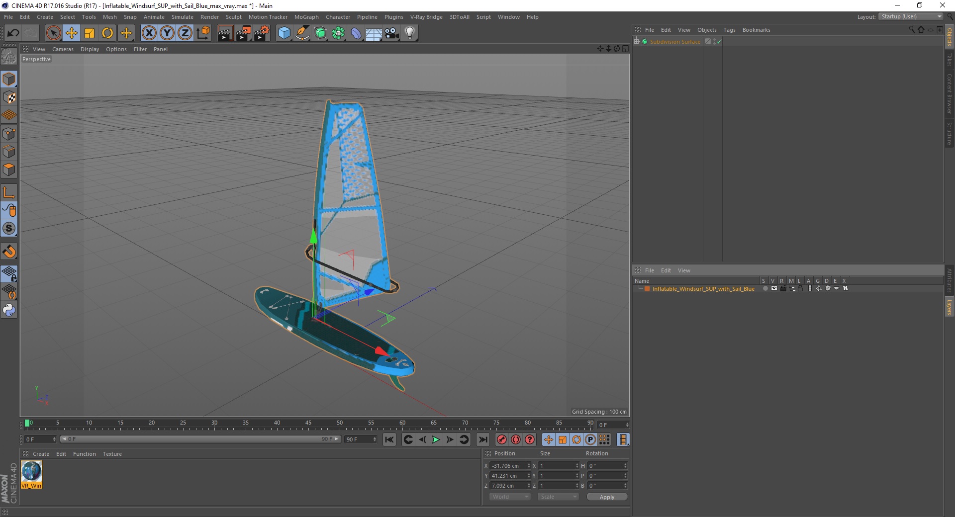Toggle Subdivision Surface enable checkmark
955x517 pixels.
[x=719, y=42]
